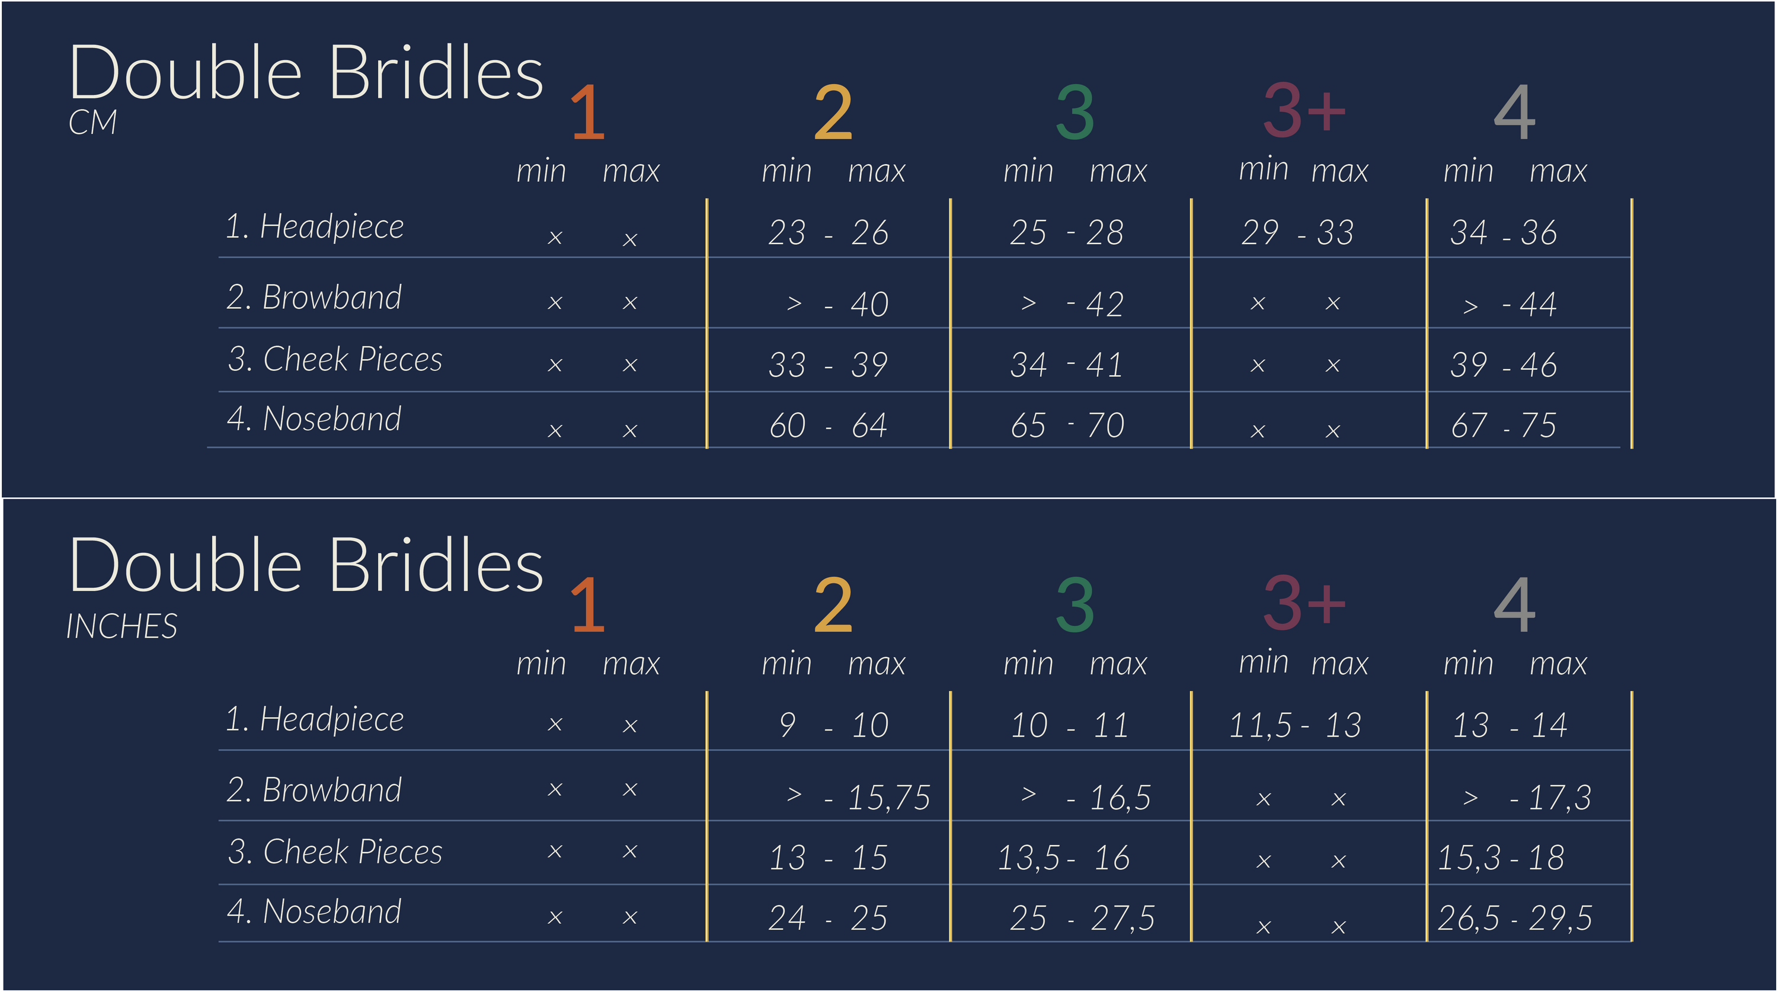Screen dimensions: 1778x992
Task: Click the "67 - 75" noseband value
Action: click(x=1503, y=425)
